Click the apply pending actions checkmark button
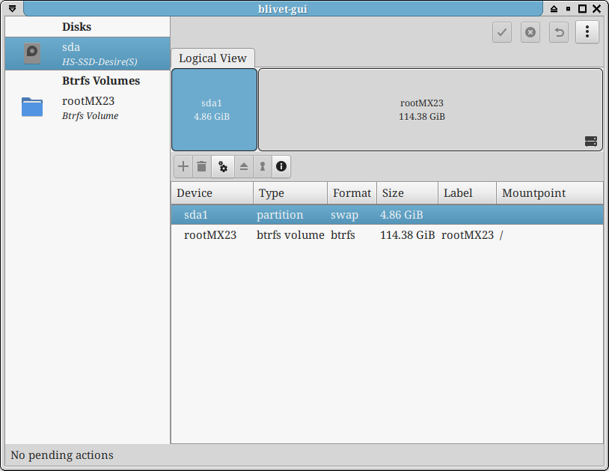609x471 pixels. 502,32
